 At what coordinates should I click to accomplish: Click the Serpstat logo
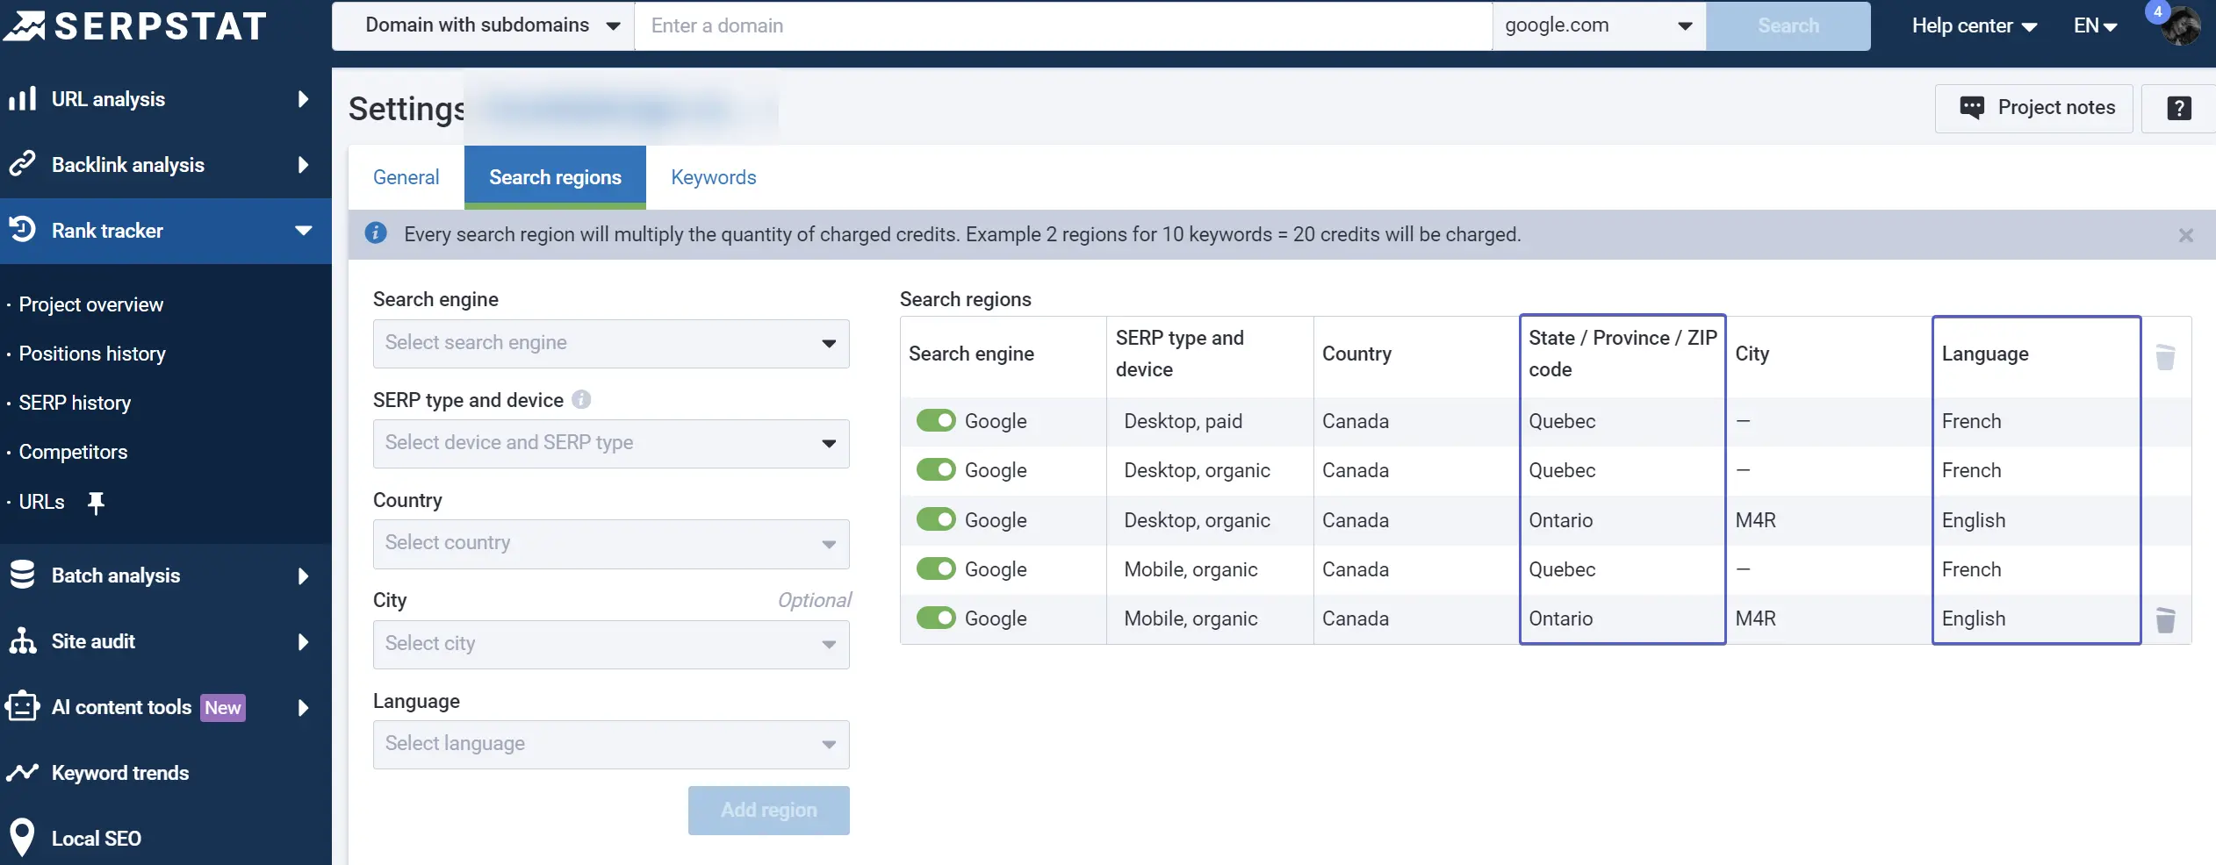coord(136,26)
